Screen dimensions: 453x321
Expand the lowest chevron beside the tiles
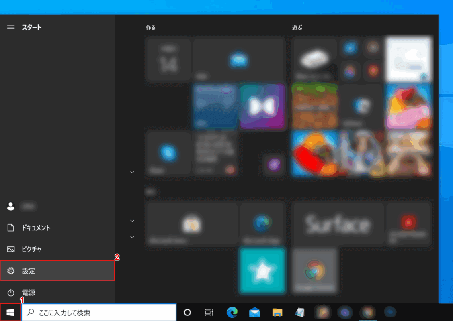point(132,237)
